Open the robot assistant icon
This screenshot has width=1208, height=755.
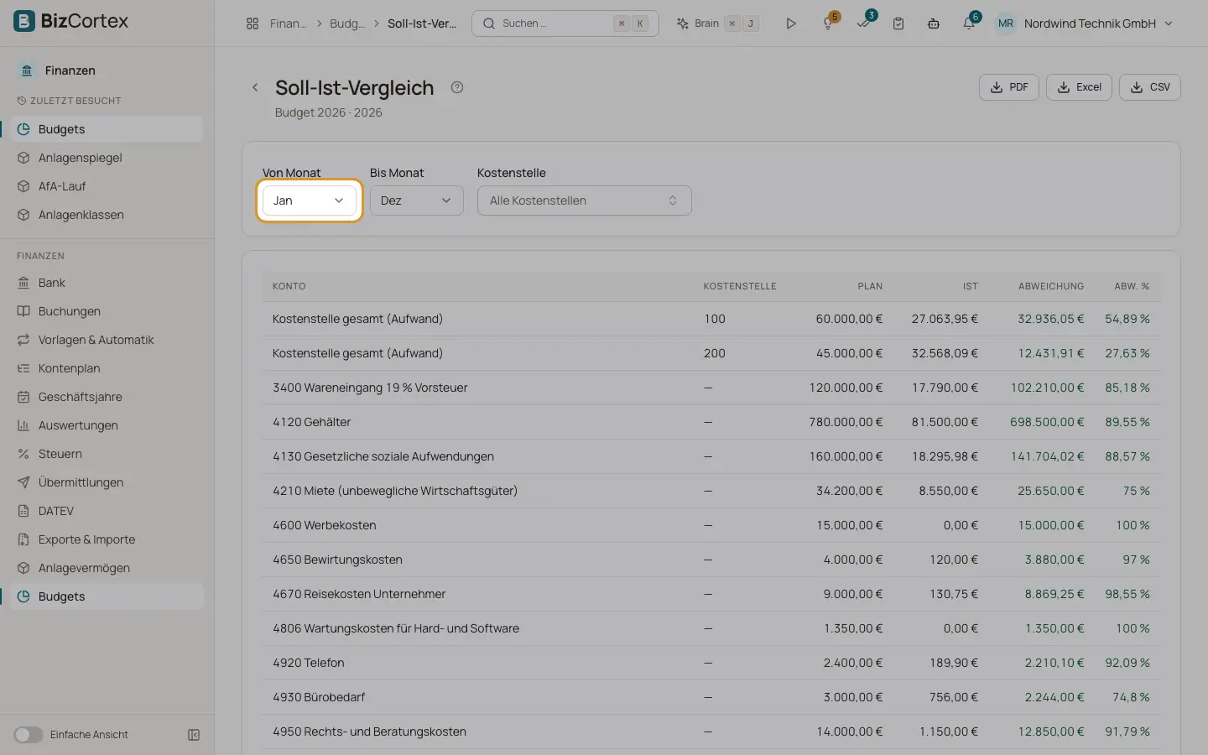pos(934,23)
